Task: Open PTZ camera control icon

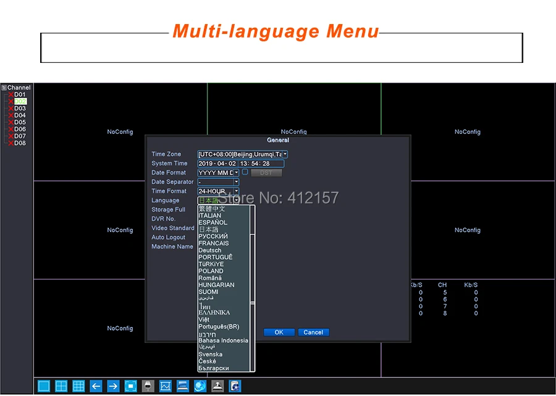Action: (148, 386)
